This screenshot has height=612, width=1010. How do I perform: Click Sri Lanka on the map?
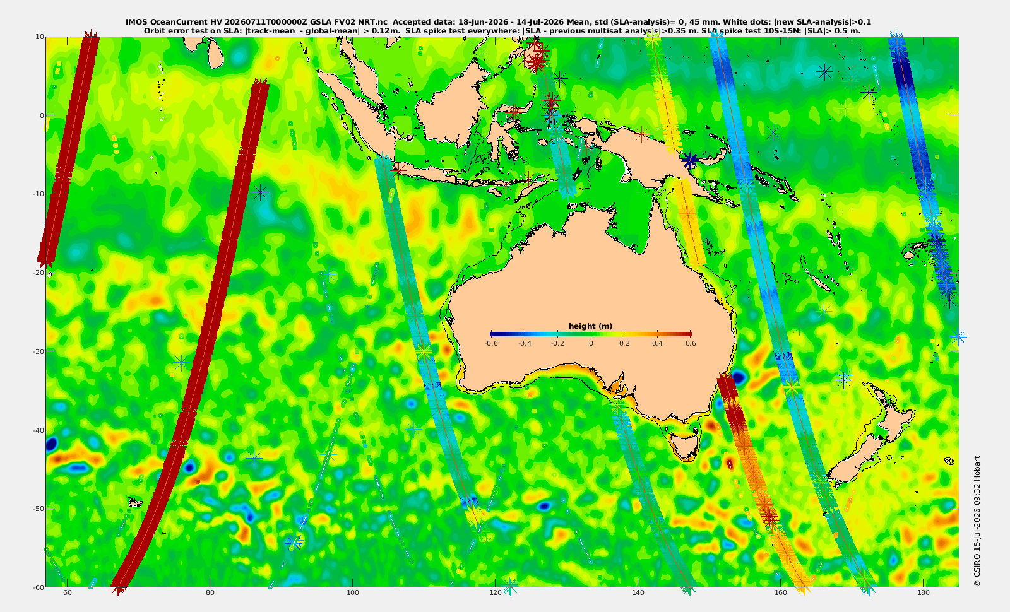[x=215, y=56]
